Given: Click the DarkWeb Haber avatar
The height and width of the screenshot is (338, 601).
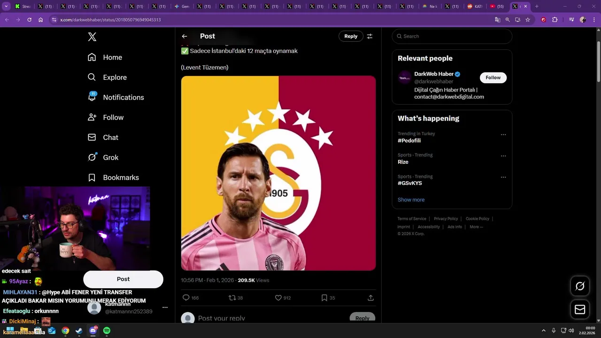Looking at the screenshot, I should (405, 77).
